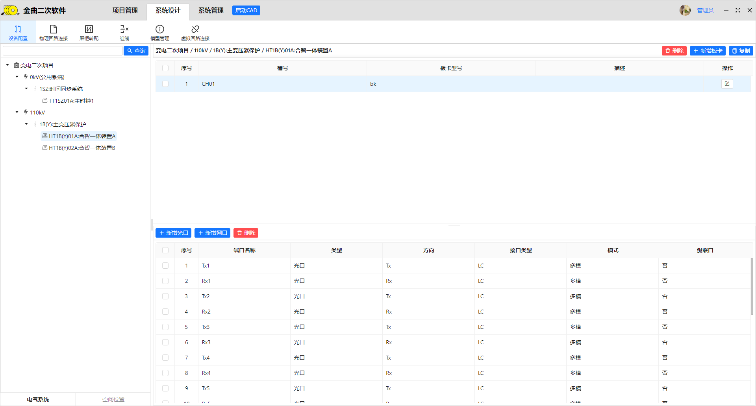Check the checkbox for CH01 board row
Screen dimensions: 756x406
pyautogui.click(x=165, y=84)
